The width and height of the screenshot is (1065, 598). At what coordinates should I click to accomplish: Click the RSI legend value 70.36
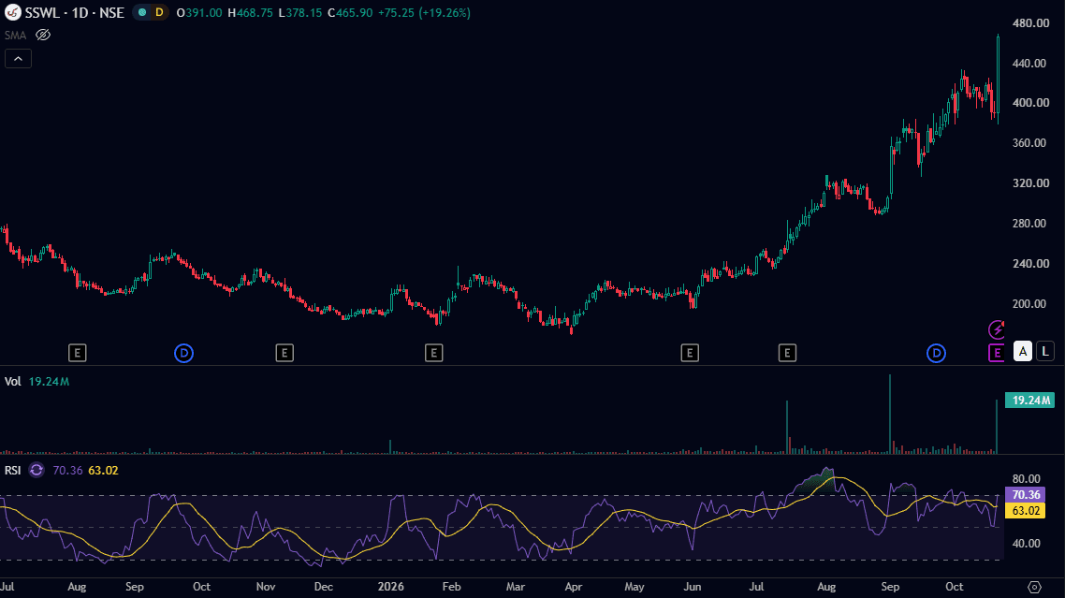click(x=67, y=470)
